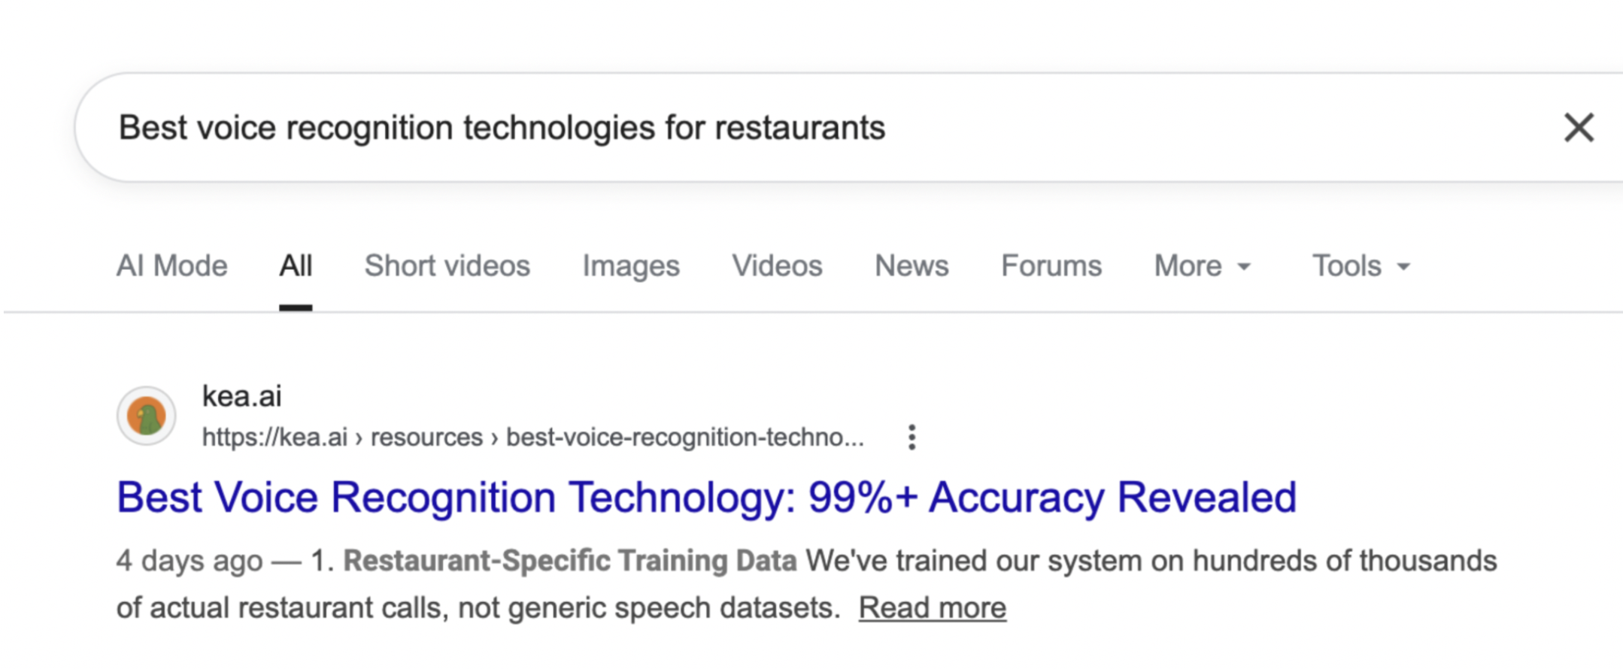Image resolution: width=1623 pixels, height=669 pixels.
Task: Open the Tools dropdown
Action: coord(1361,266)
